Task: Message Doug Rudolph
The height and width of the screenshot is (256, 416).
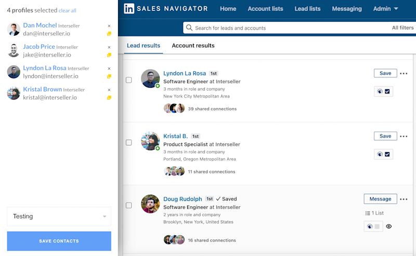Action: point(380,199)
